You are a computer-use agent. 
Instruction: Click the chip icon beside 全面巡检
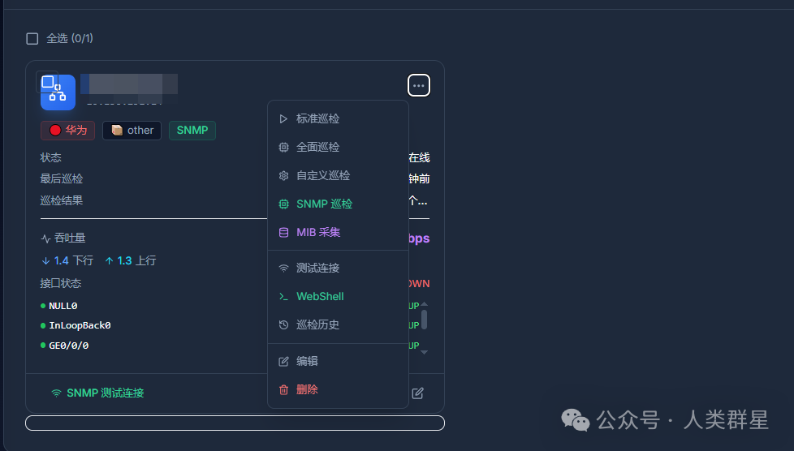(x=283, y=148)
